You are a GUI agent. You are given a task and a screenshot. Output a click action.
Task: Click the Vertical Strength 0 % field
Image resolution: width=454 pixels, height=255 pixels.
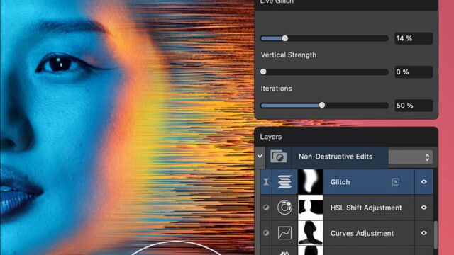click(414, 72)
